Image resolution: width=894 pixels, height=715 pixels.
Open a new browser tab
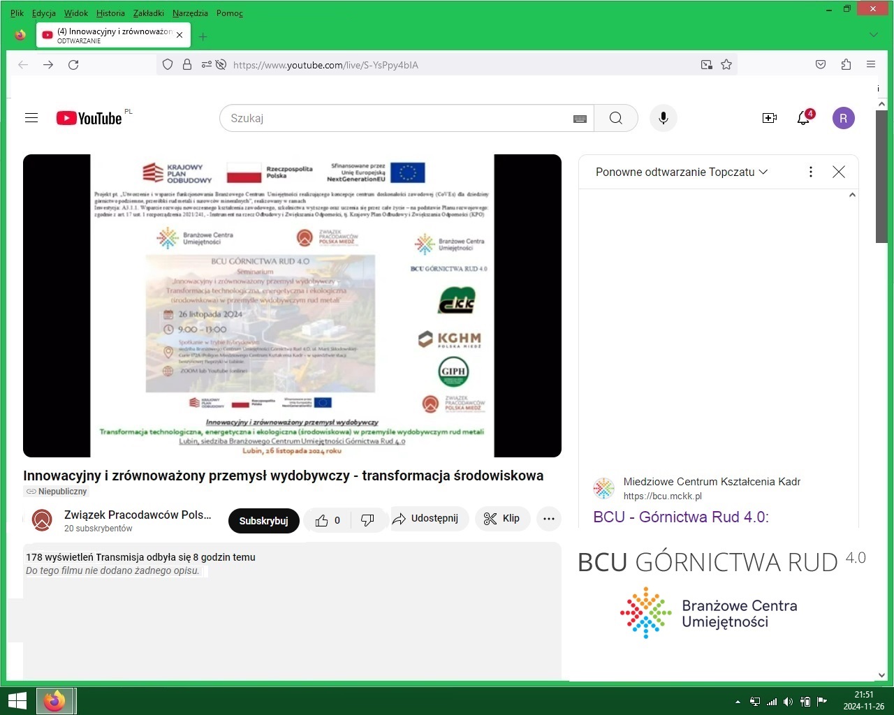coord(203,36)
